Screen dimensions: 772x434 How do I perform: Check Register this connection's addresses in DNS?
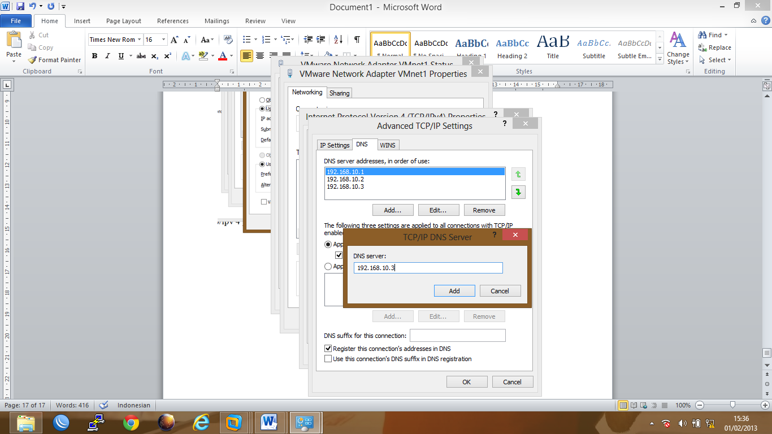point(328,349)
